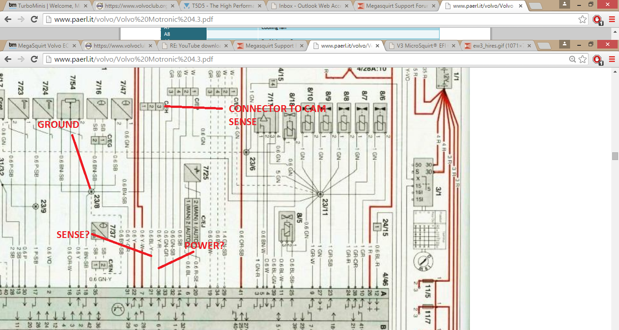Go back in the lower browser window
Screen dimensions: 619x330
[8, 59]
